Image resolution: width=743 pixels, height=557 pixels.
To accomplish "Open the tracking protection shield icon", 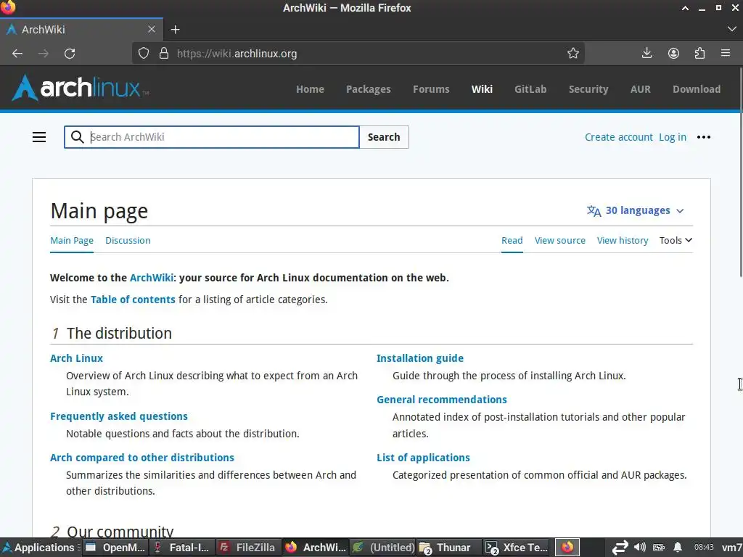I will [x=144, y=53].
